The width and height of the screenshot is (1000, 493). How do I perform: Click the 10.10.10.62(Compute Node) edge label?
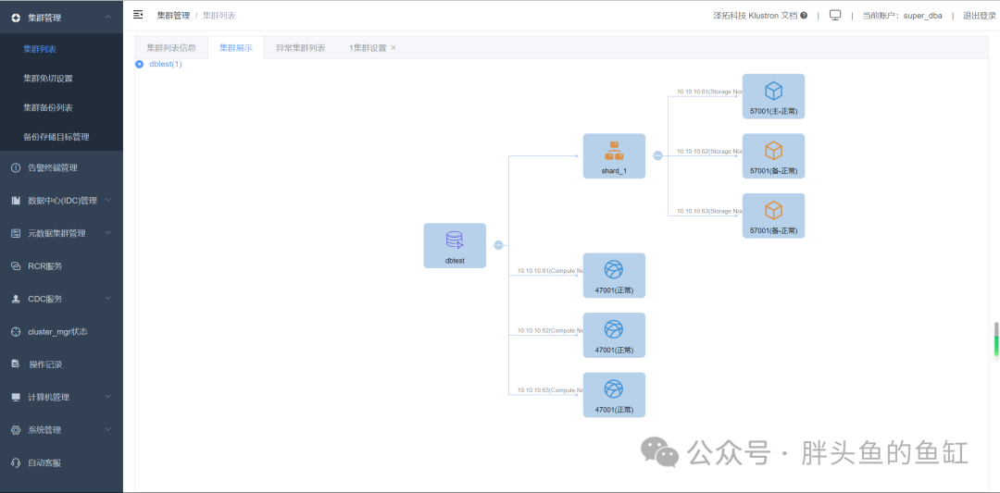coord(550,330)
